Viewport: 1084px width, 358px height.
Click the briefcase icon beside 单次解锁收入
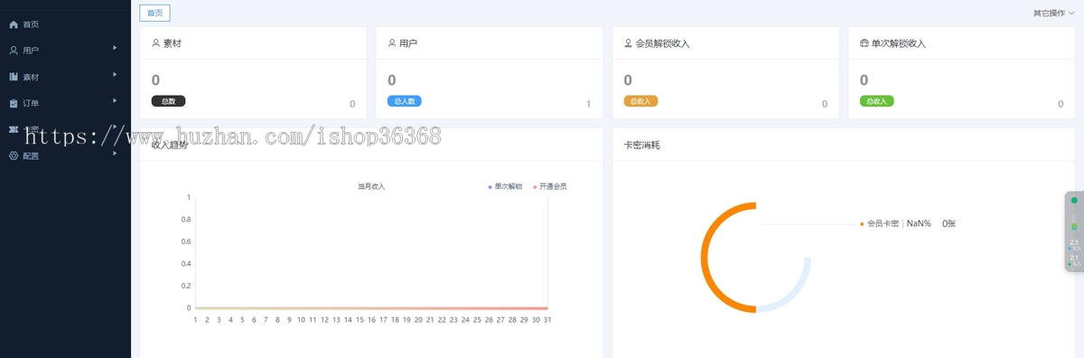click(864, 42)
